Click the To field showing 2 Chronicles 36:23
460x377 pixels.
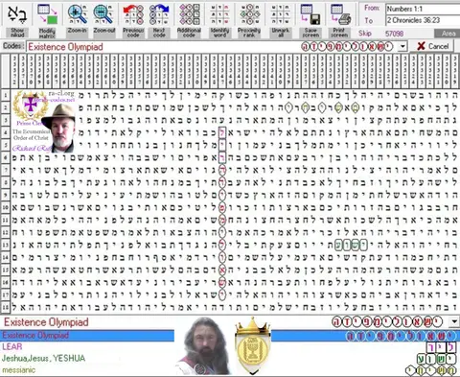423,20
